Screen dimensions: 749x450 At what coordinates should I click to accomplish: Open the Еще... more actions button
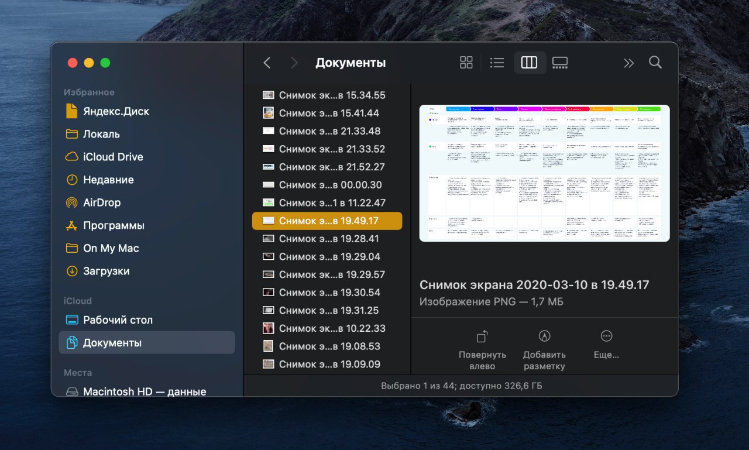[x=606, y=345]
